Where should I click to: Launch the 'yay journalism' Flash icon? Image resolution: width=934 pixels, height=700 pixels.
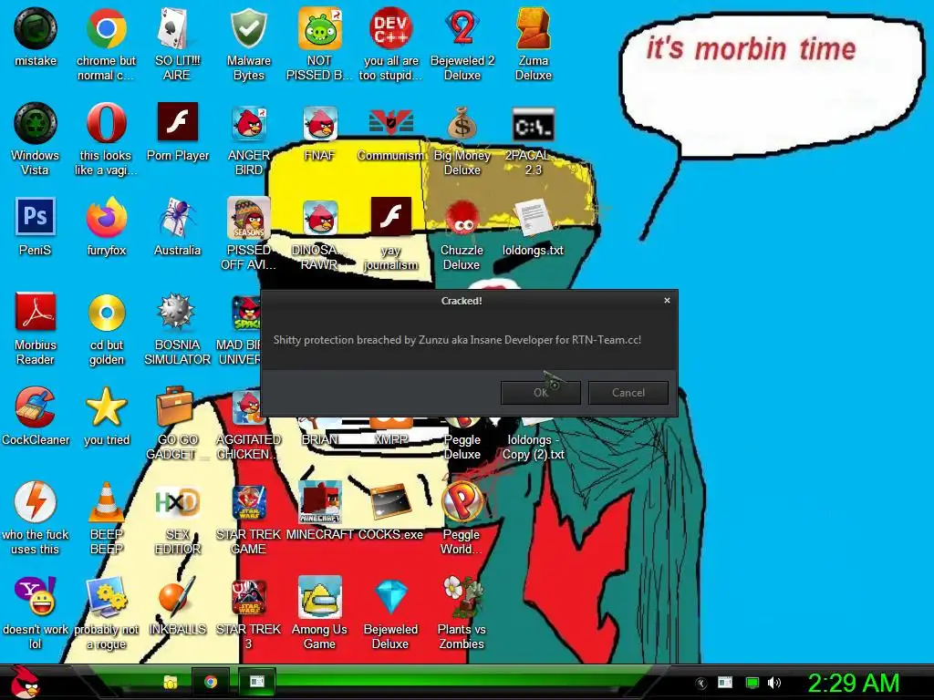pos(390,217)
